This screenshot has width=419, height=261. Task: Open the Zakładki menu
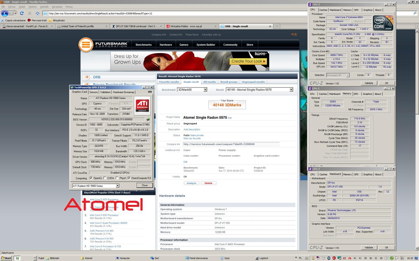44,7
